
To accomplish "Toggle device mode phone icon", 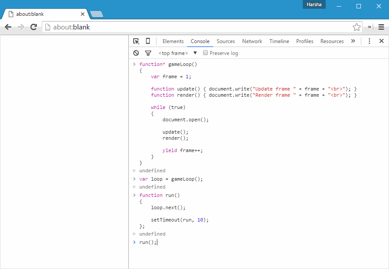I will click(x=148, y=41).
